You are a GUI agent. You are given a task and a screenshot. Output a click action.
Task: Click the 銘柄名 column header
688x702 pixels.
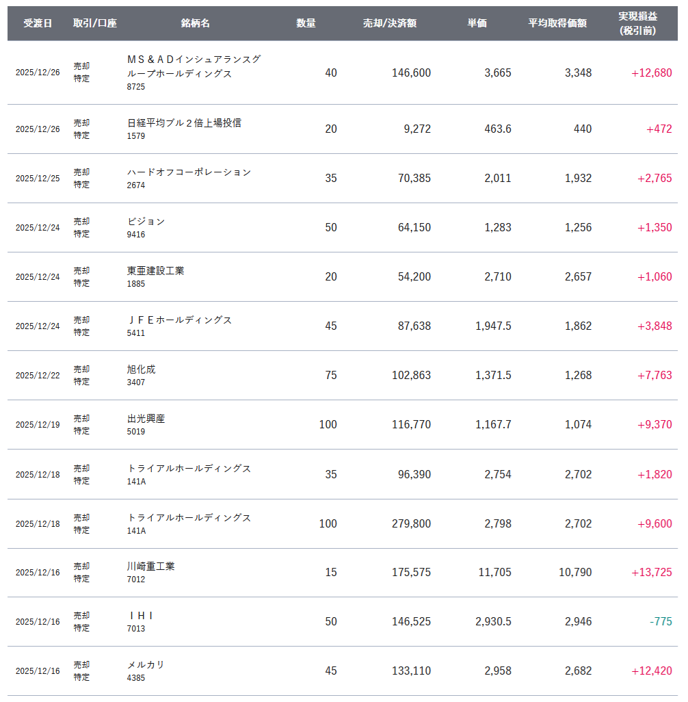click(x=196, y=23)
